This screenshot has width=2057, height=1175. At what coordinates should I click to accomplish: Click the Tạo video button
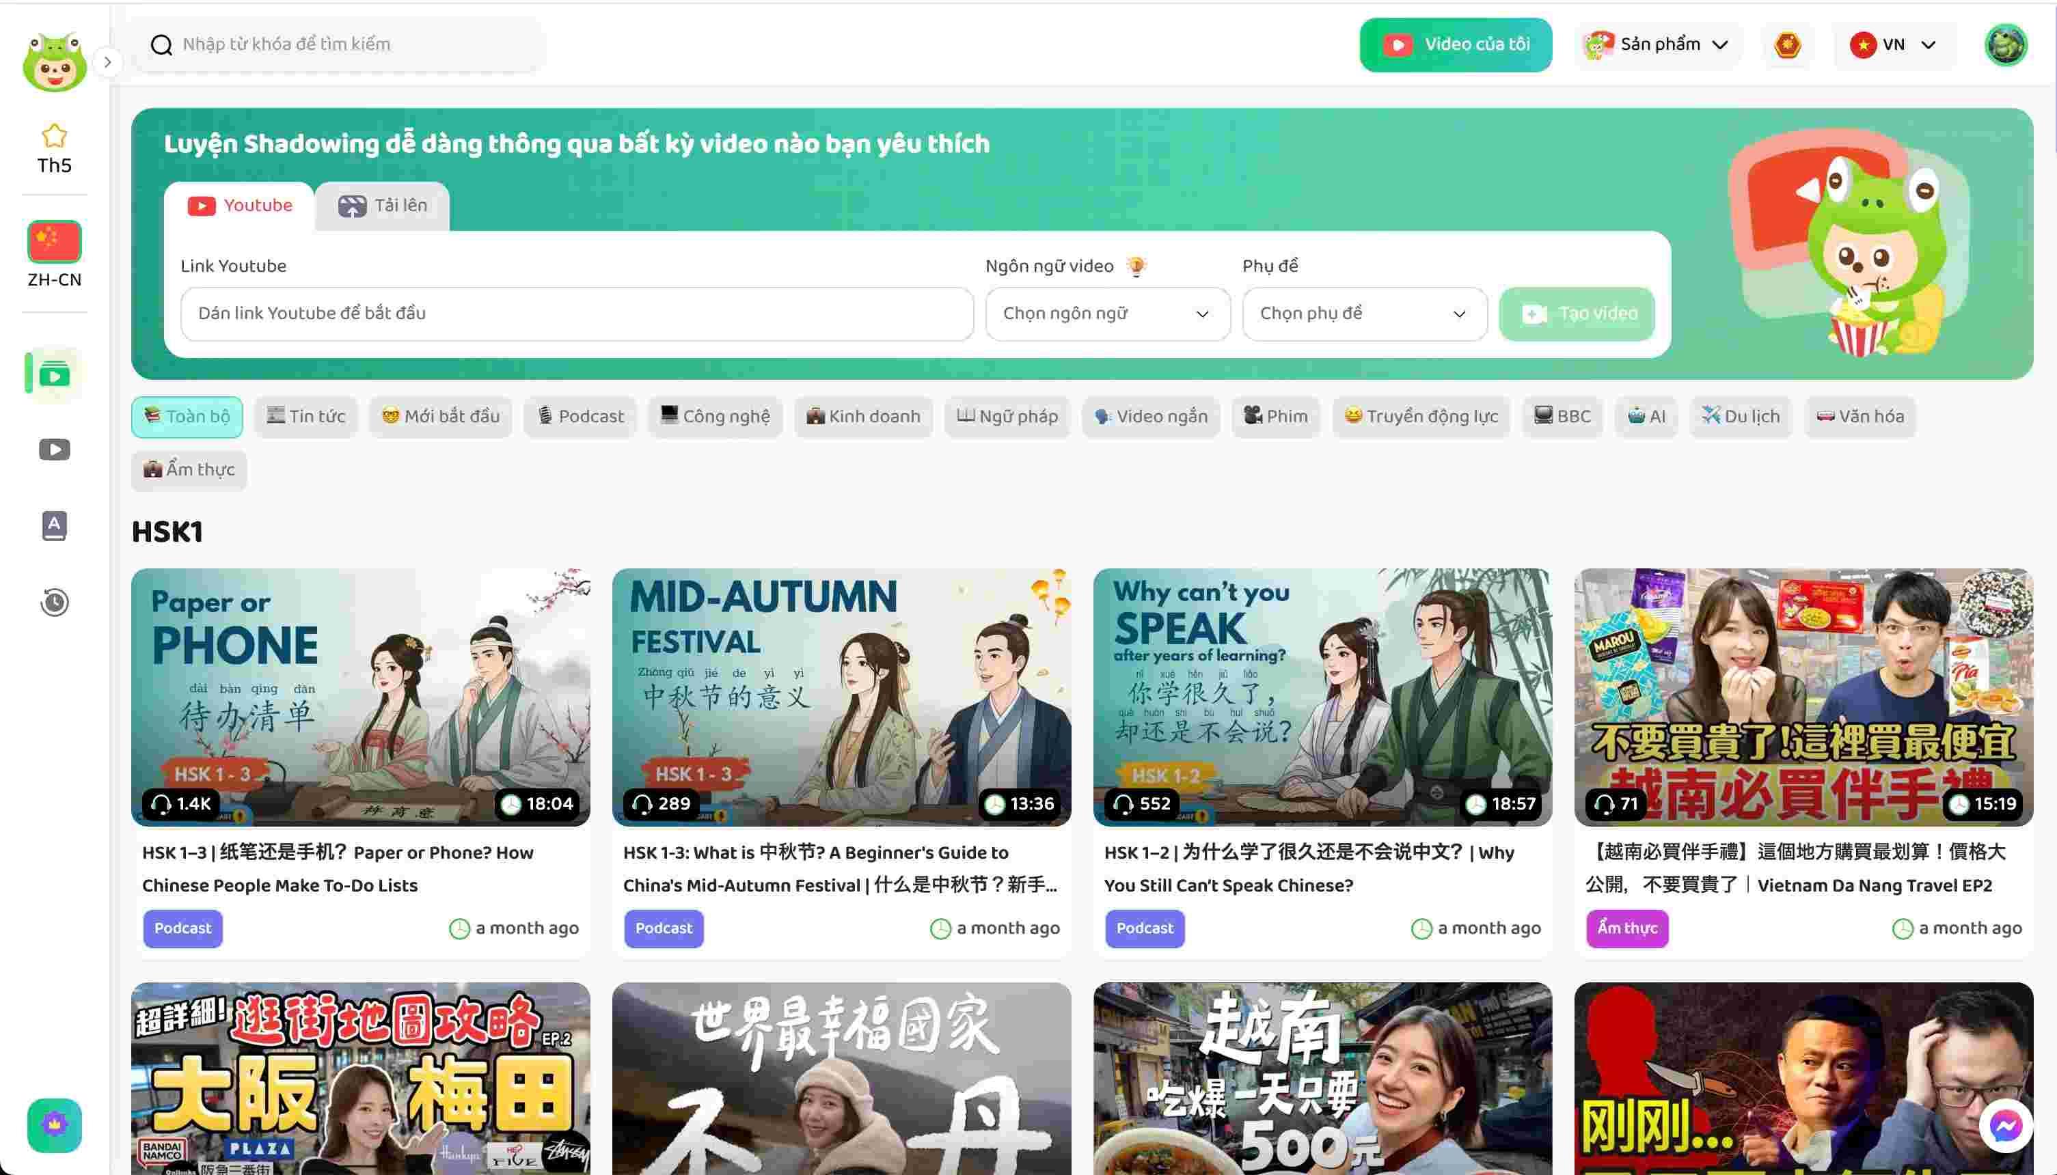(x=1576, y=314)
